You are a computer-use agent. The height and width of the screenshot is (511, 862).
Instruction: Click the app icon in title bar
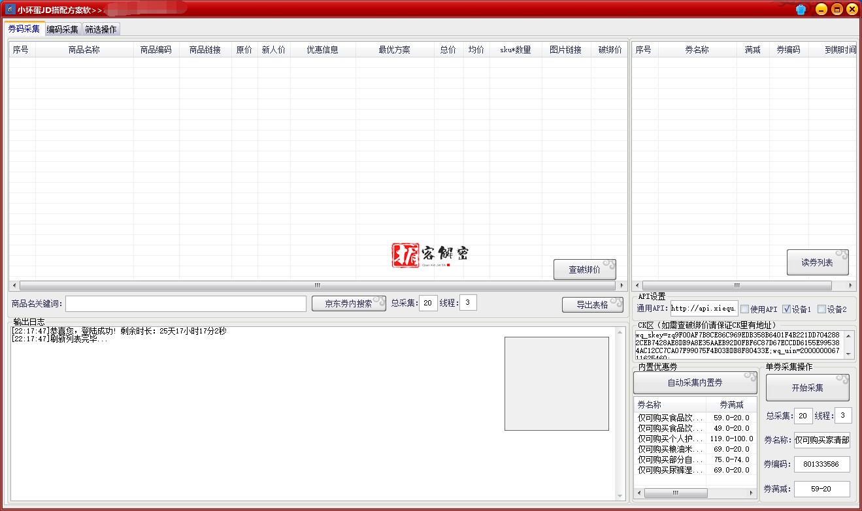[x=10, y=10]
